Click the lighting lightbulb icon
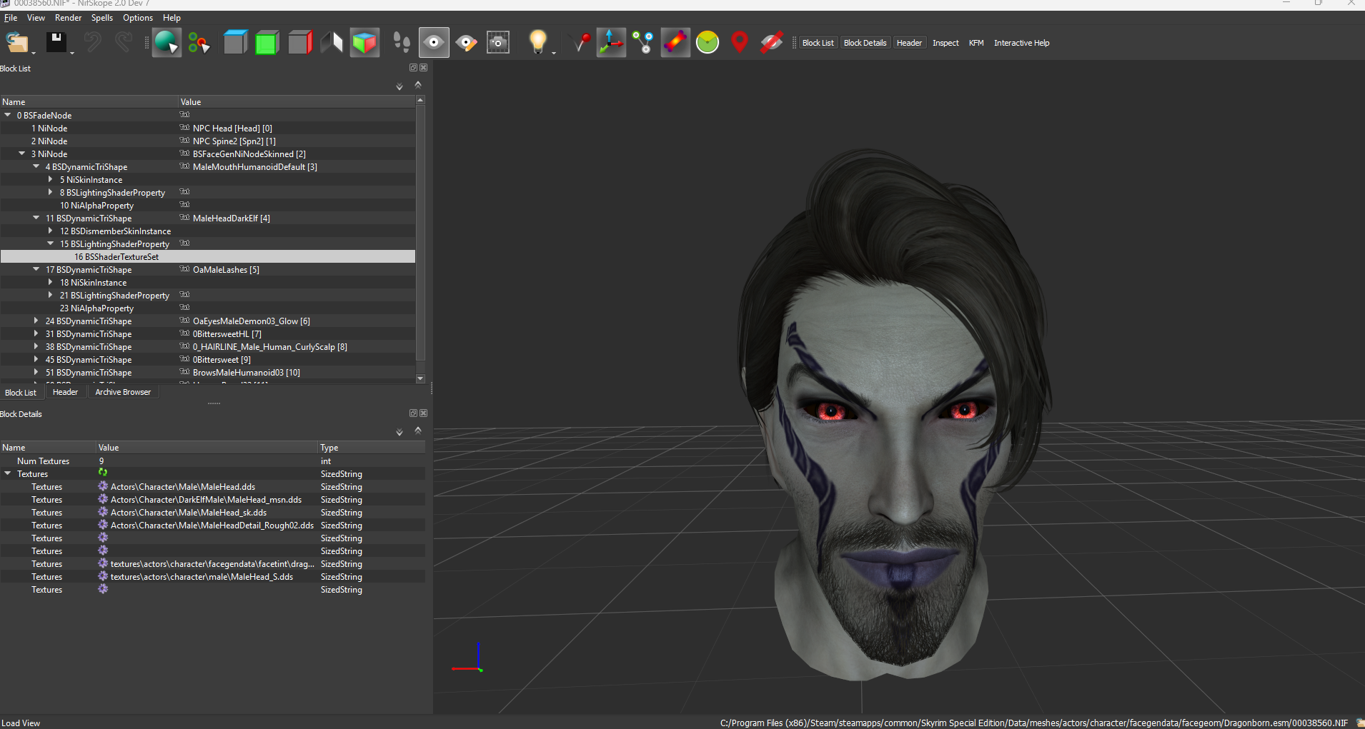 point(537,43)
